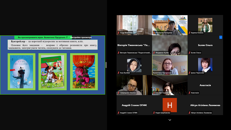Click the muted mic icon beside Свиридова Альона

119,93
